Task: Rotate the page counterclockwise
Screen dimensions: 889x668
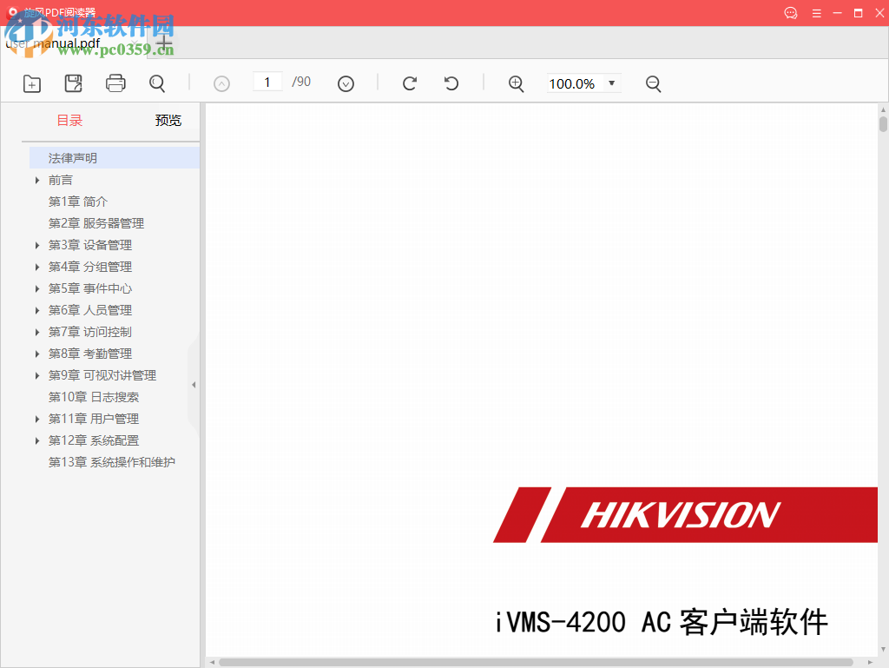Action: click(451, 83)
